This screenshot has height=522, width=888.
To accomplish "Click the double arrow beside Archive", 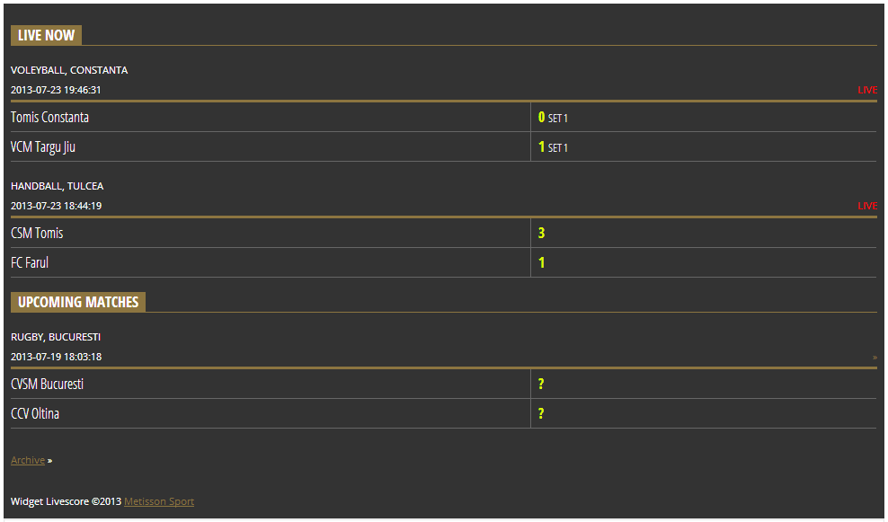I will pyautogui.click(x=50, y=461).
